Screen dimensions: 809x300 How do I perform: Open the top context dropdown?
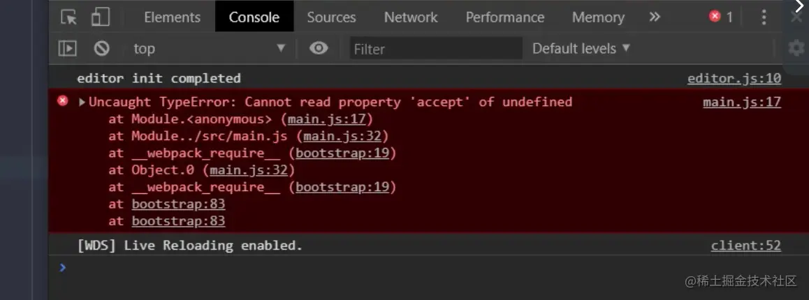(209, 48)
